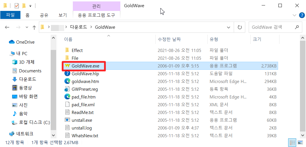Open 동영상 in the sidebar

tap(22, 88)
